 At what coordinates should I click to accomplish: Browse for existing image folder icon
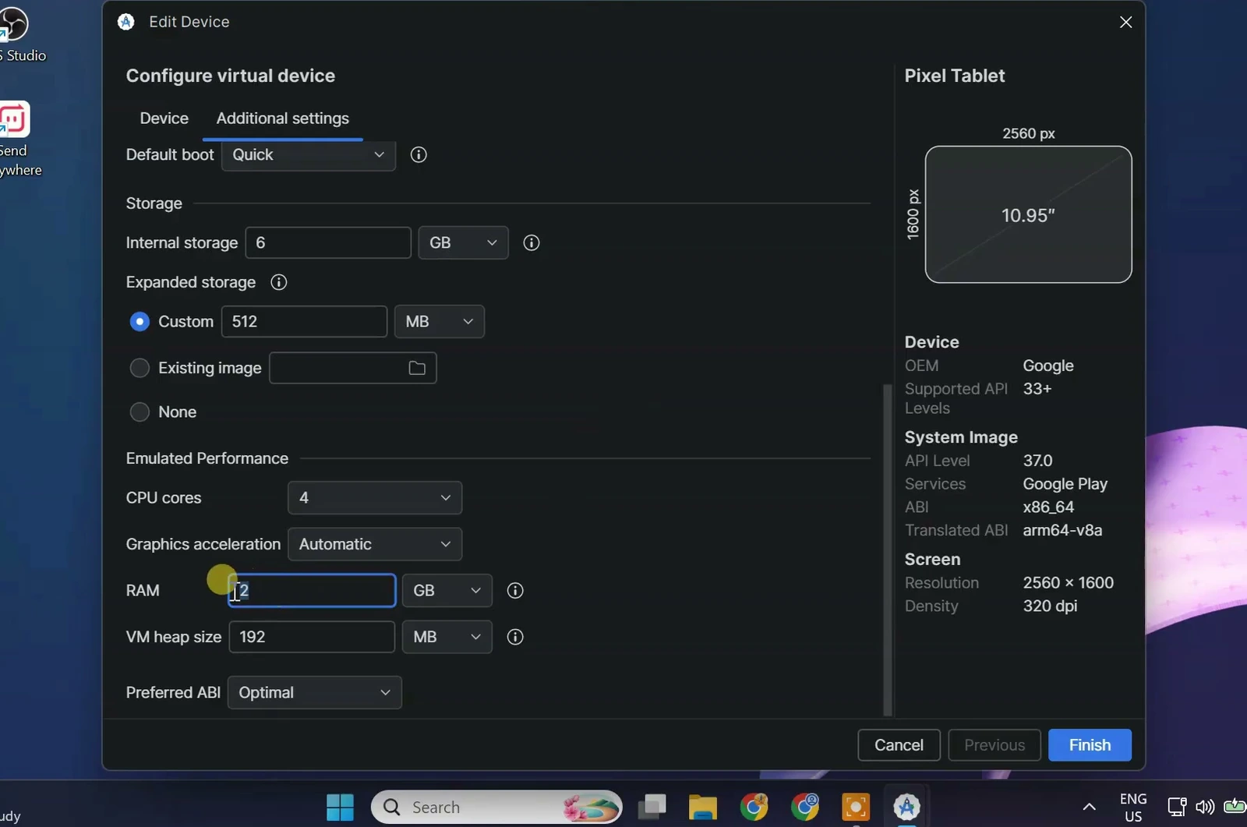[x=417, y=368]
